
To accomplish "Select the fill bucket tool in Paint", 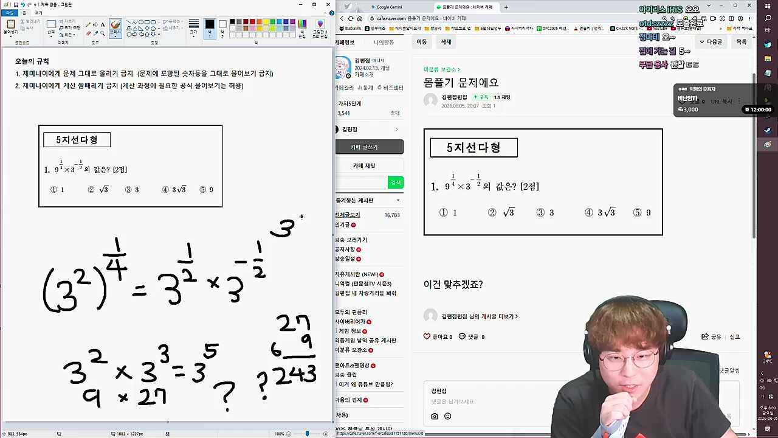I will pyautogui.click(x=95, y=24).
